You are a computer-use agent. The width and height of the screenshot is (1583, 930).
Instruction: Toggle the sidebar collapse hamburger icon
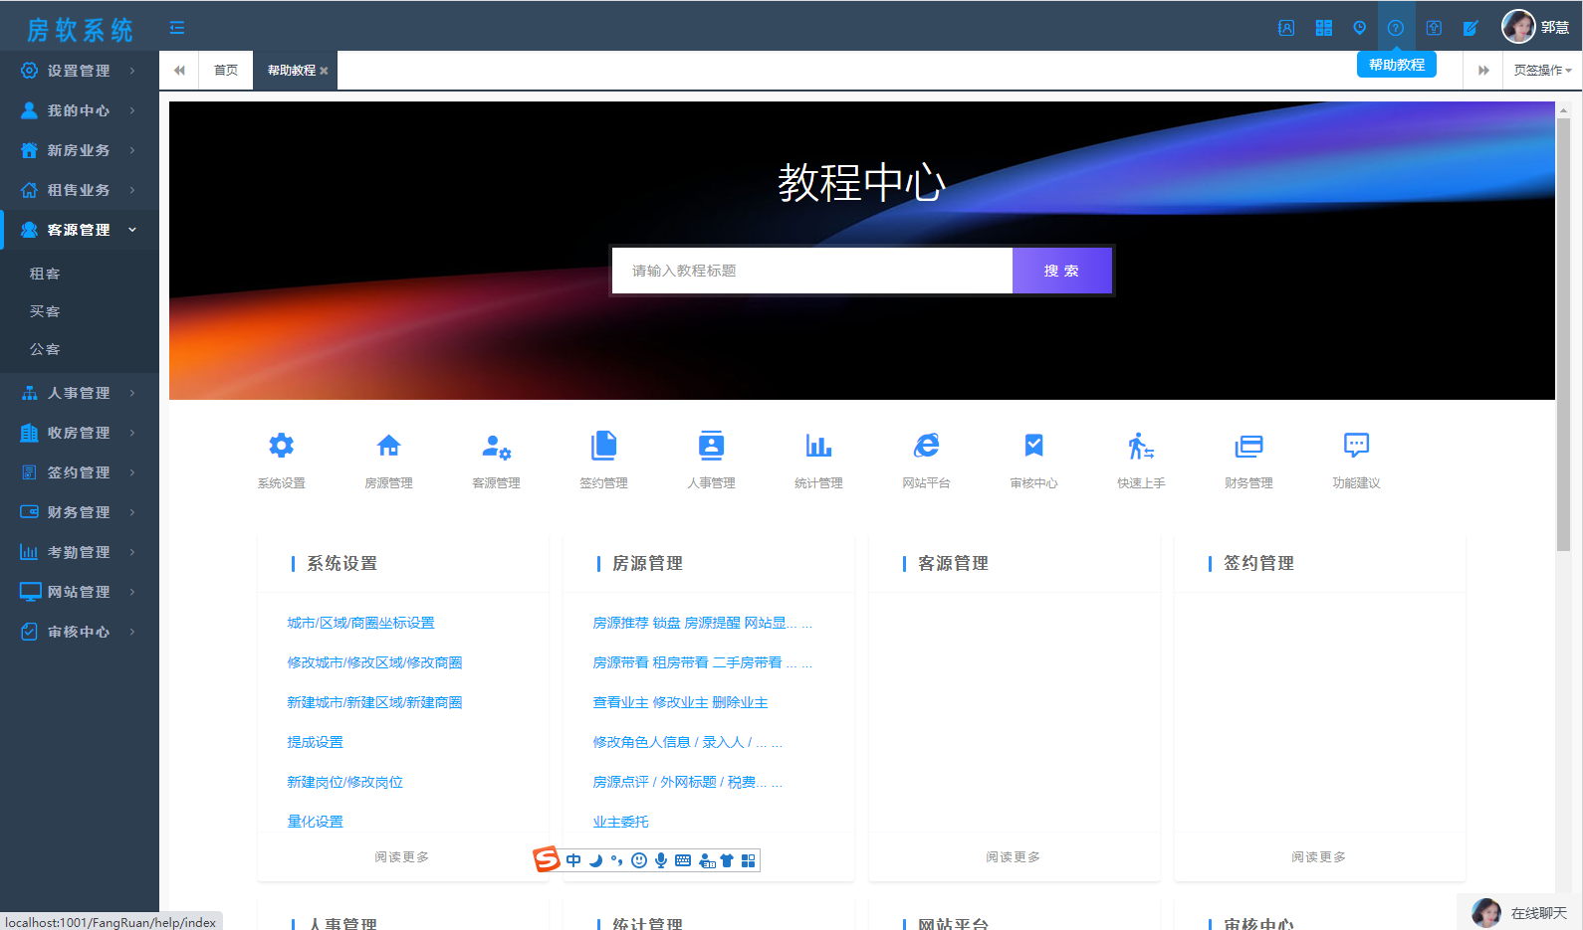[177, 28]
